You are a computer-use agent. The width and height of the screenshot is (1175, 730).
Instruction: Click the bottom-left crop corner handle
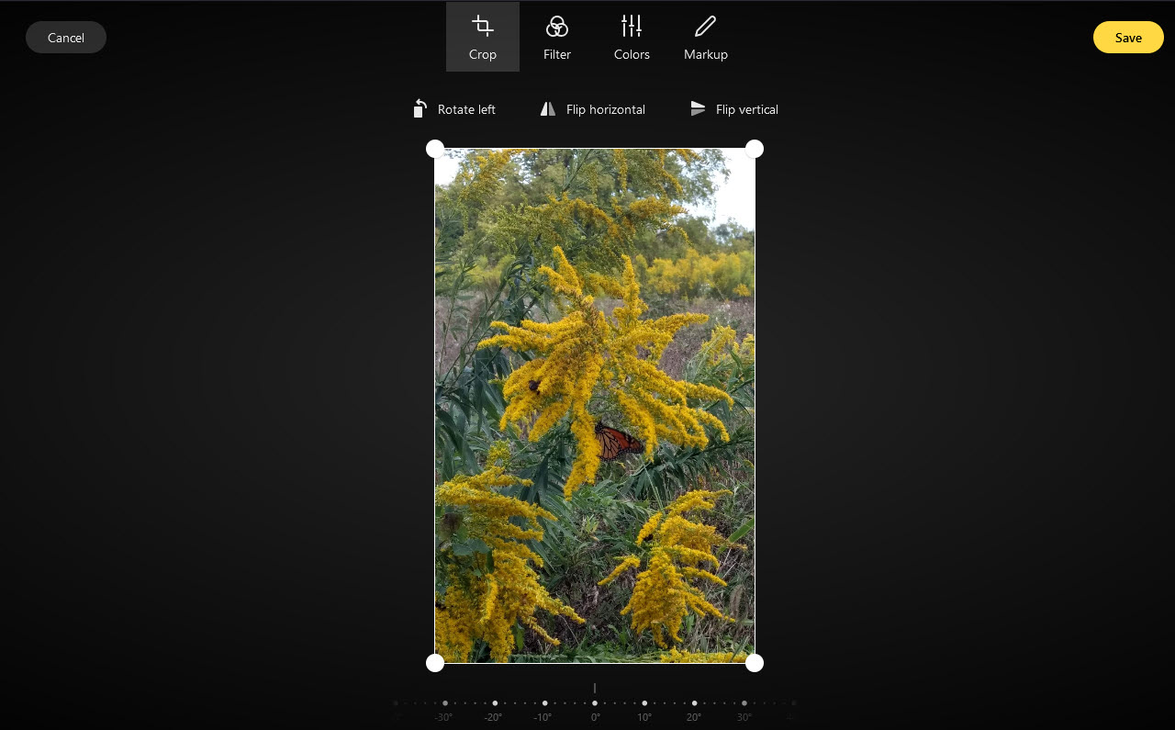tap(435, 663)
